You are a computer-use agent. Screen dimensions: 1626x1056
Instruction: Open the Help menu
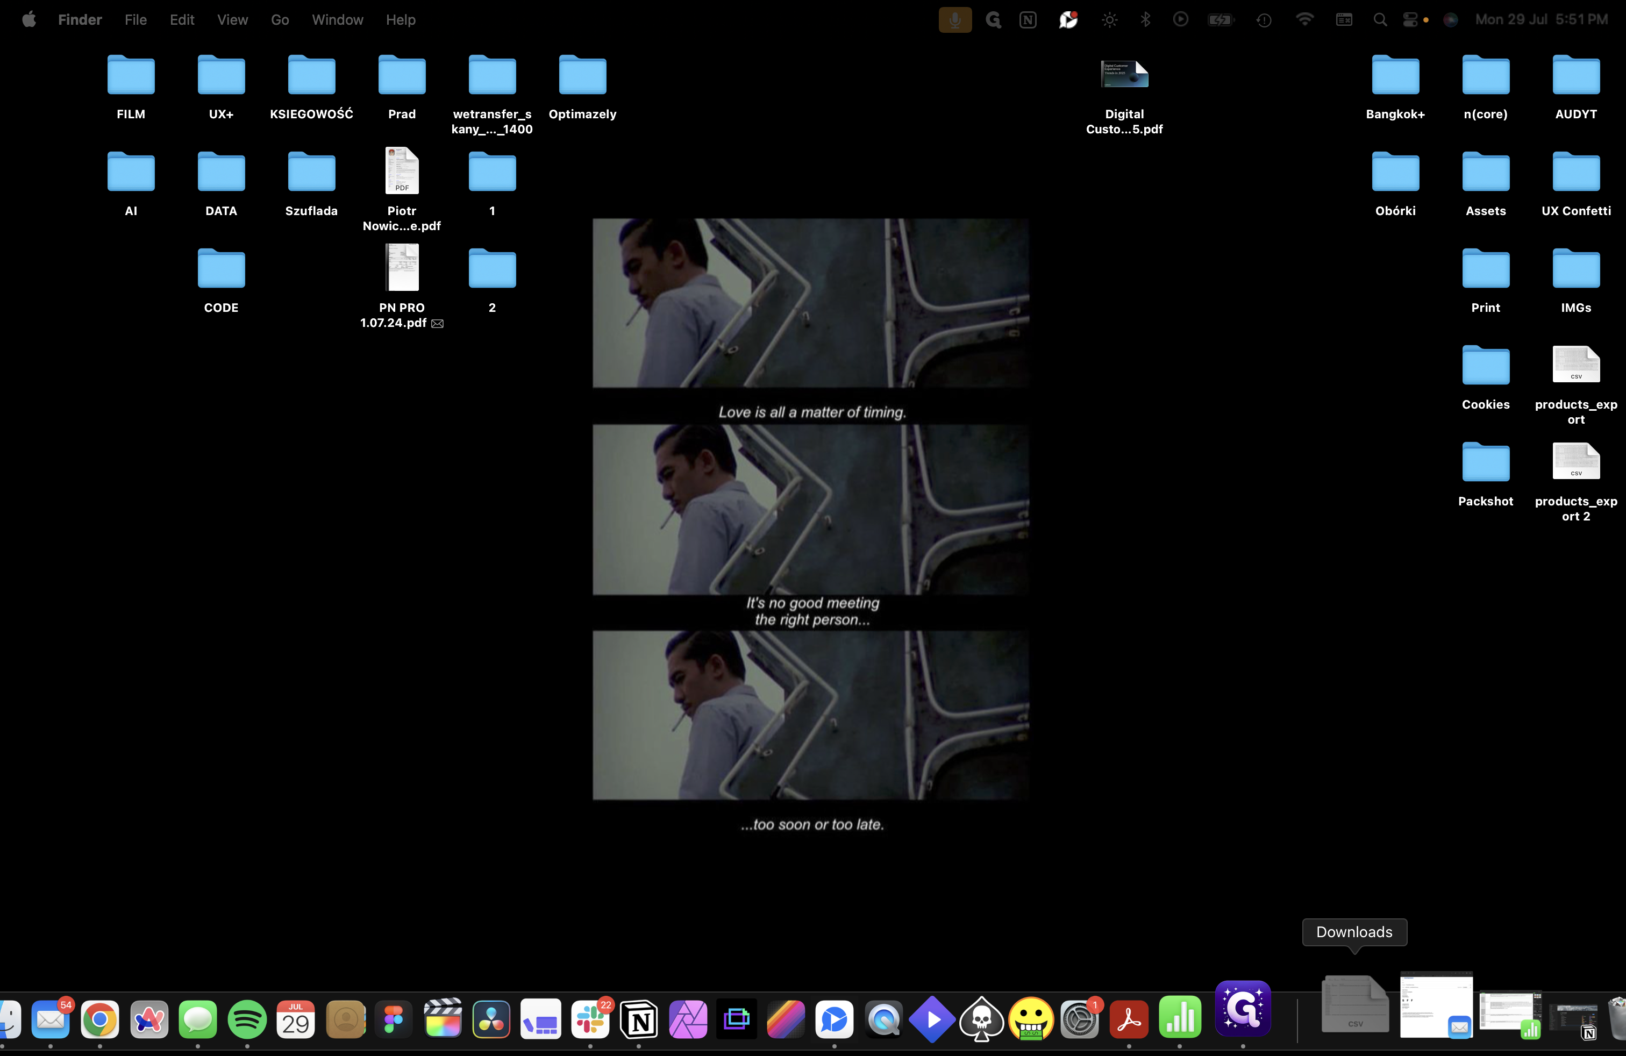(401, 20)
